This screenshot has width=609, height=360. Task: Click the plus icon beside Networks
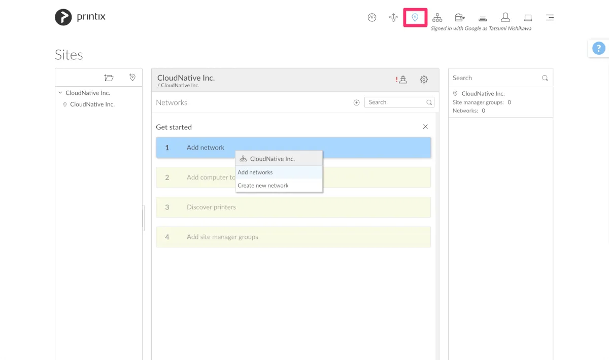click(x=356, y=102)
